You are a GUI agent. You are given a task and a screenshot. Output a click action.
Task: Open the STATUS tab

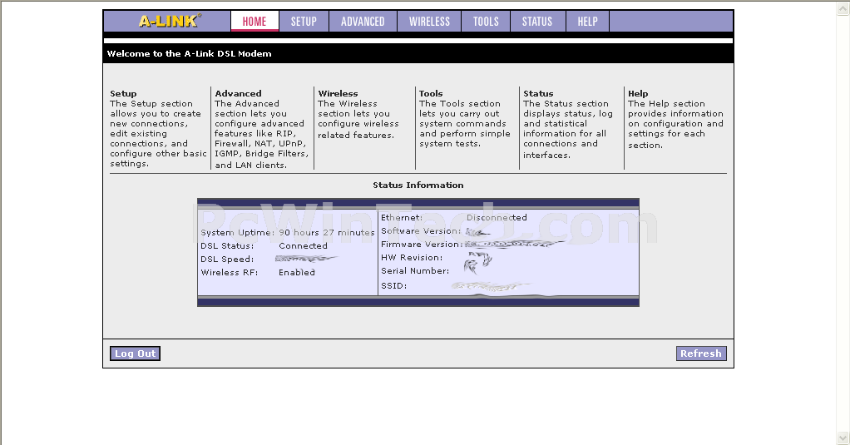click(537, 21)
